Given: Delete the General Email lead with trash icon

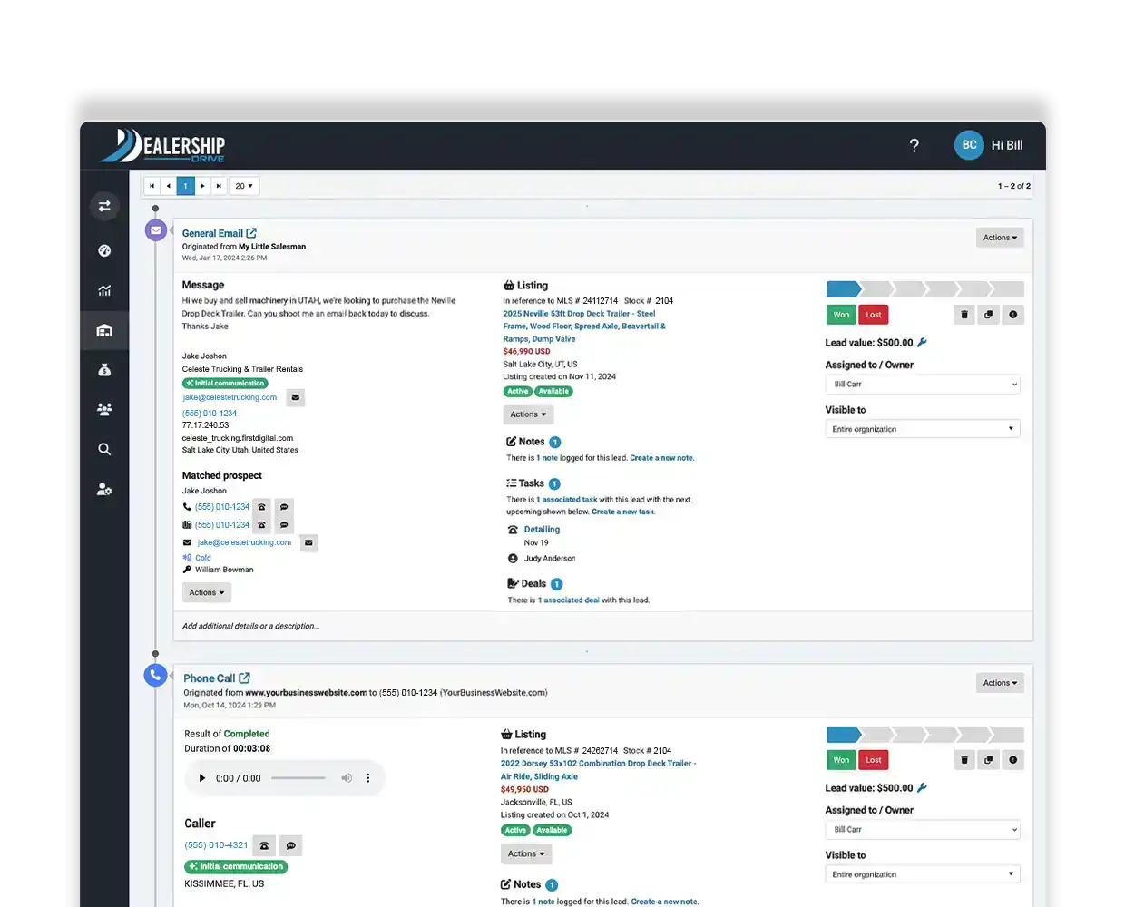Looking at the screenshot, I should [964, 315].
